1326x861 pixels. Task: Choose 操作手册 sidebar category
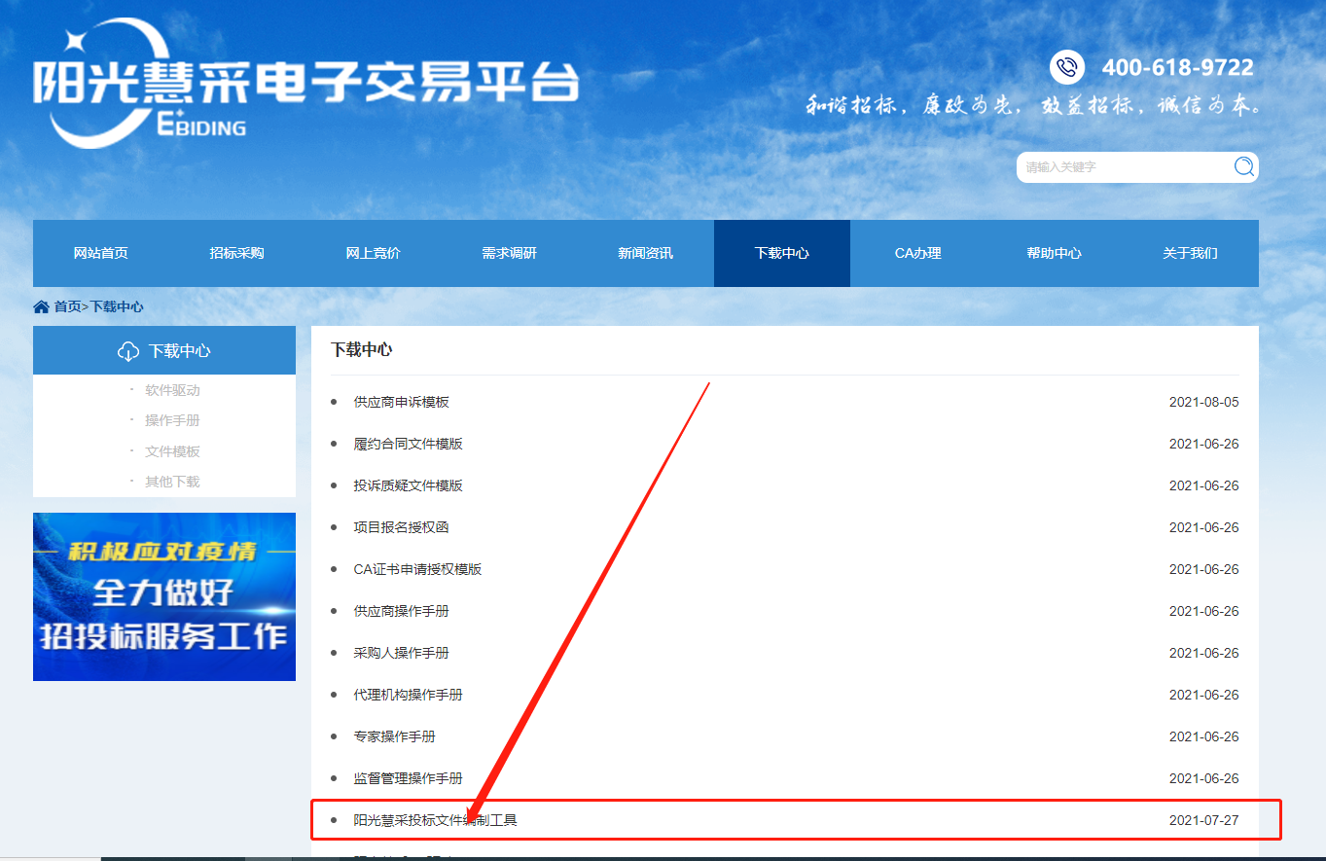point(172,420)
